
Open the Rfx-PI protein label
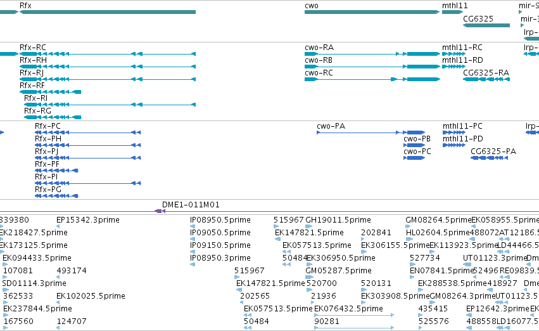pyautogui.click(x=46, y=177)
